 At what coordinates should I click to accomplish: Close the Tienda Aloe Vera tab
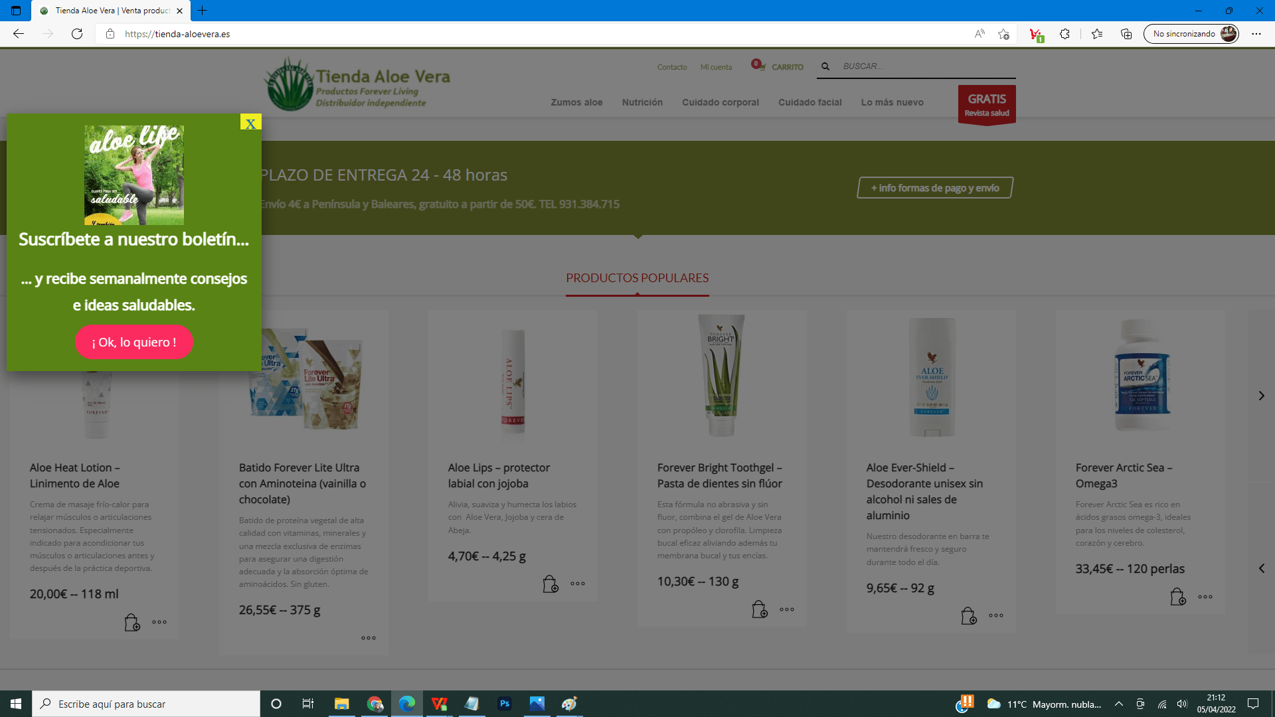[x=179, y=11]
